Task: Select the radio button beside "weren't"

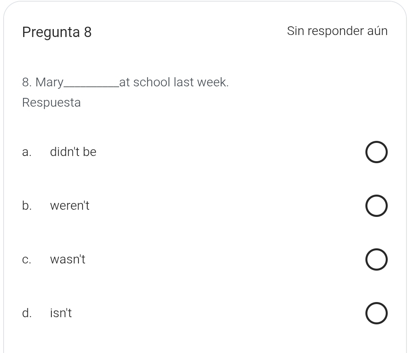Action: point(377,206)
